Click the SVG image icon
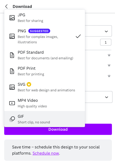115x165 pixels. [12, 87]
